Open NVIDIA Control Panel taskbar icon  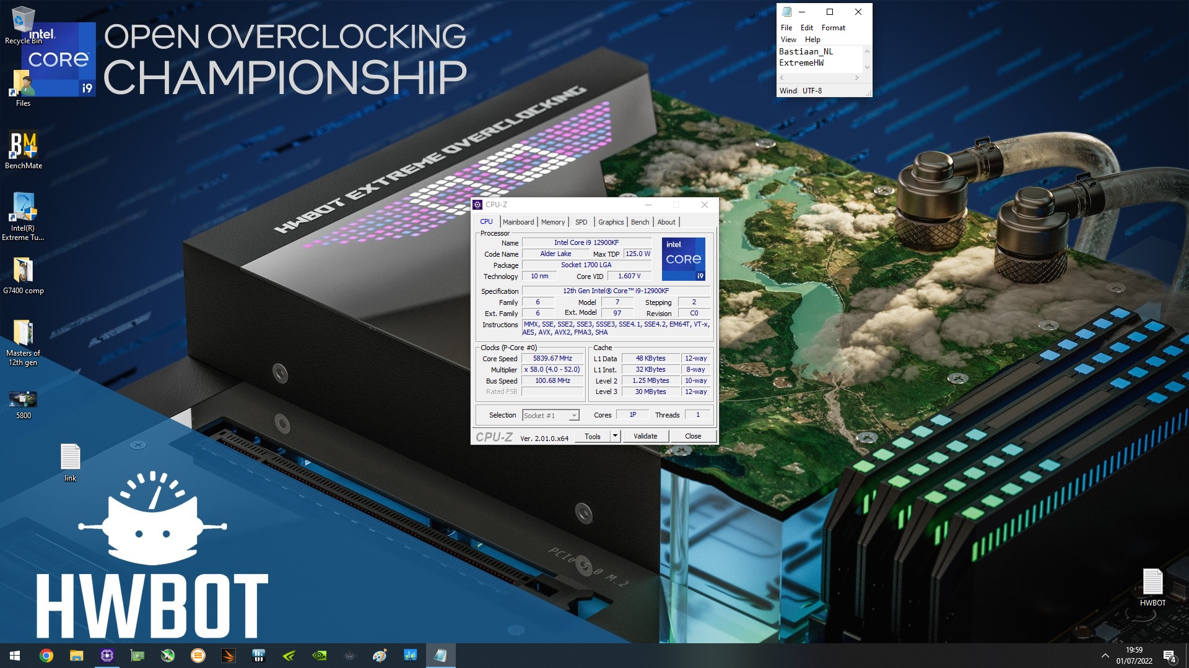[x=319, y=656]
